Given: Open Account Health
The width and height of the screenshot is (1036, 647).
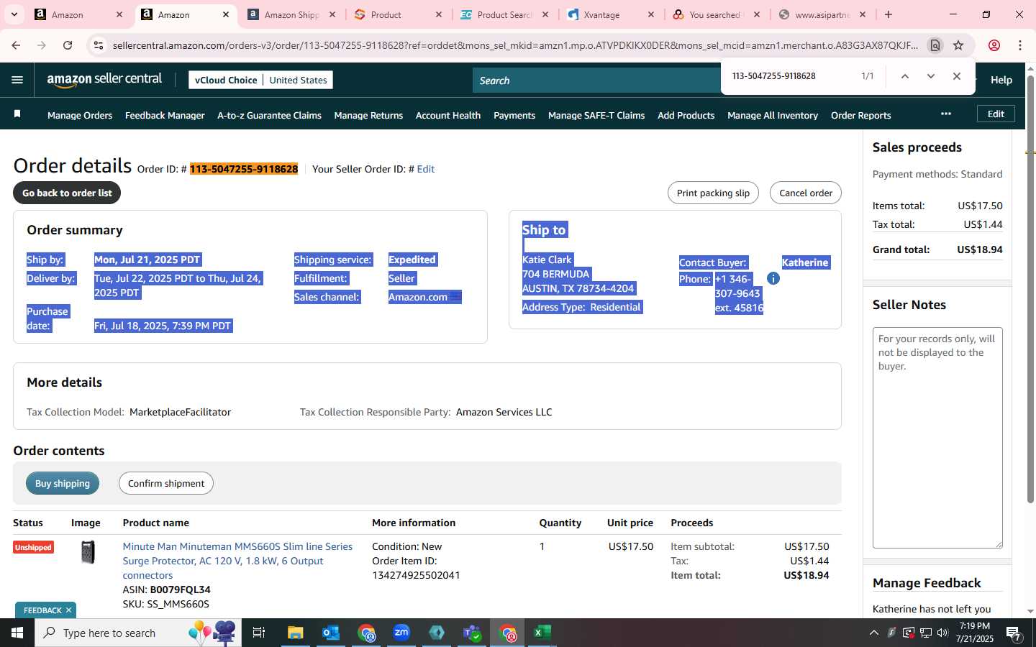Looking at the screenshot, I should 448,115.
